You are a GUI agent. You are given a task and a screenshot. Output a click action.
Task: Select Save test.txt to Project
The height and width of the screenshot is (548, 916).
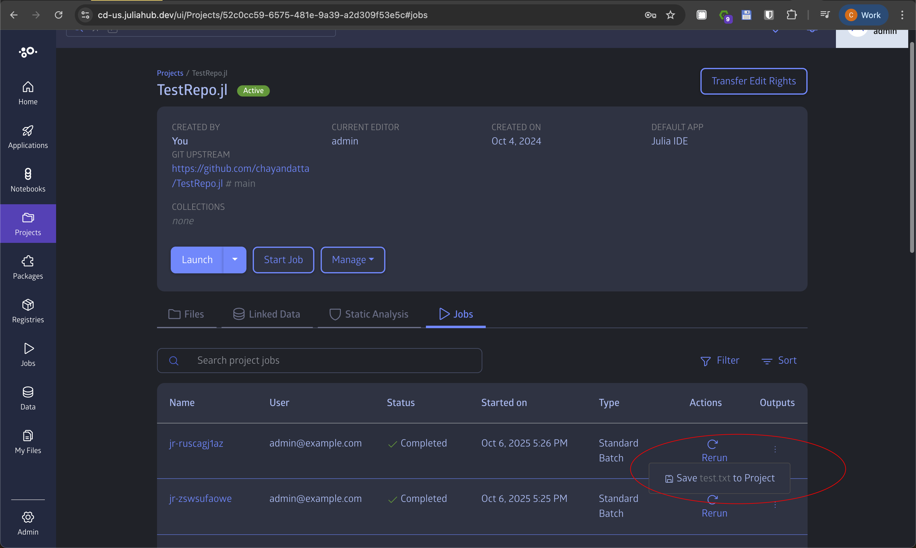(719, 478)
